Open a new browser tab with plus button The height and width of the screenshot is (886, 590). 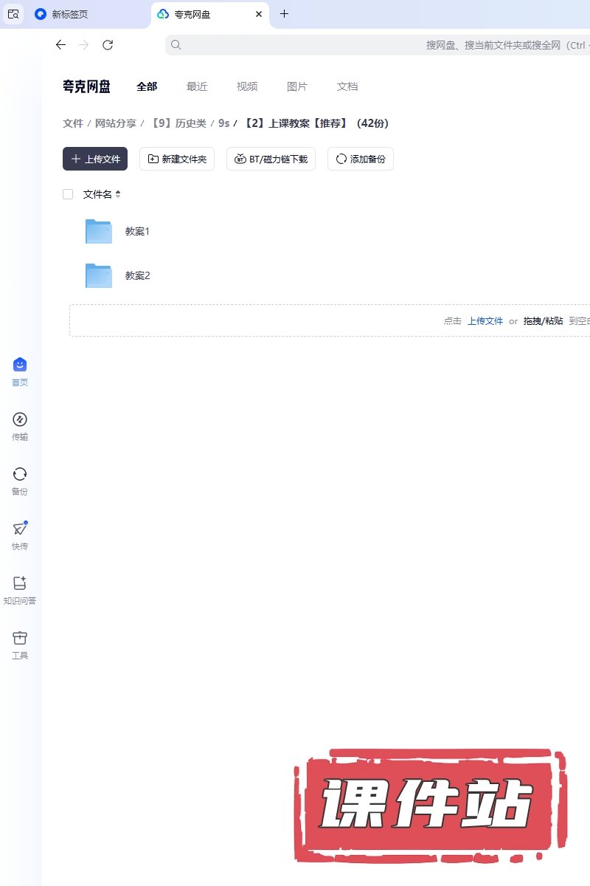point(285,14)
